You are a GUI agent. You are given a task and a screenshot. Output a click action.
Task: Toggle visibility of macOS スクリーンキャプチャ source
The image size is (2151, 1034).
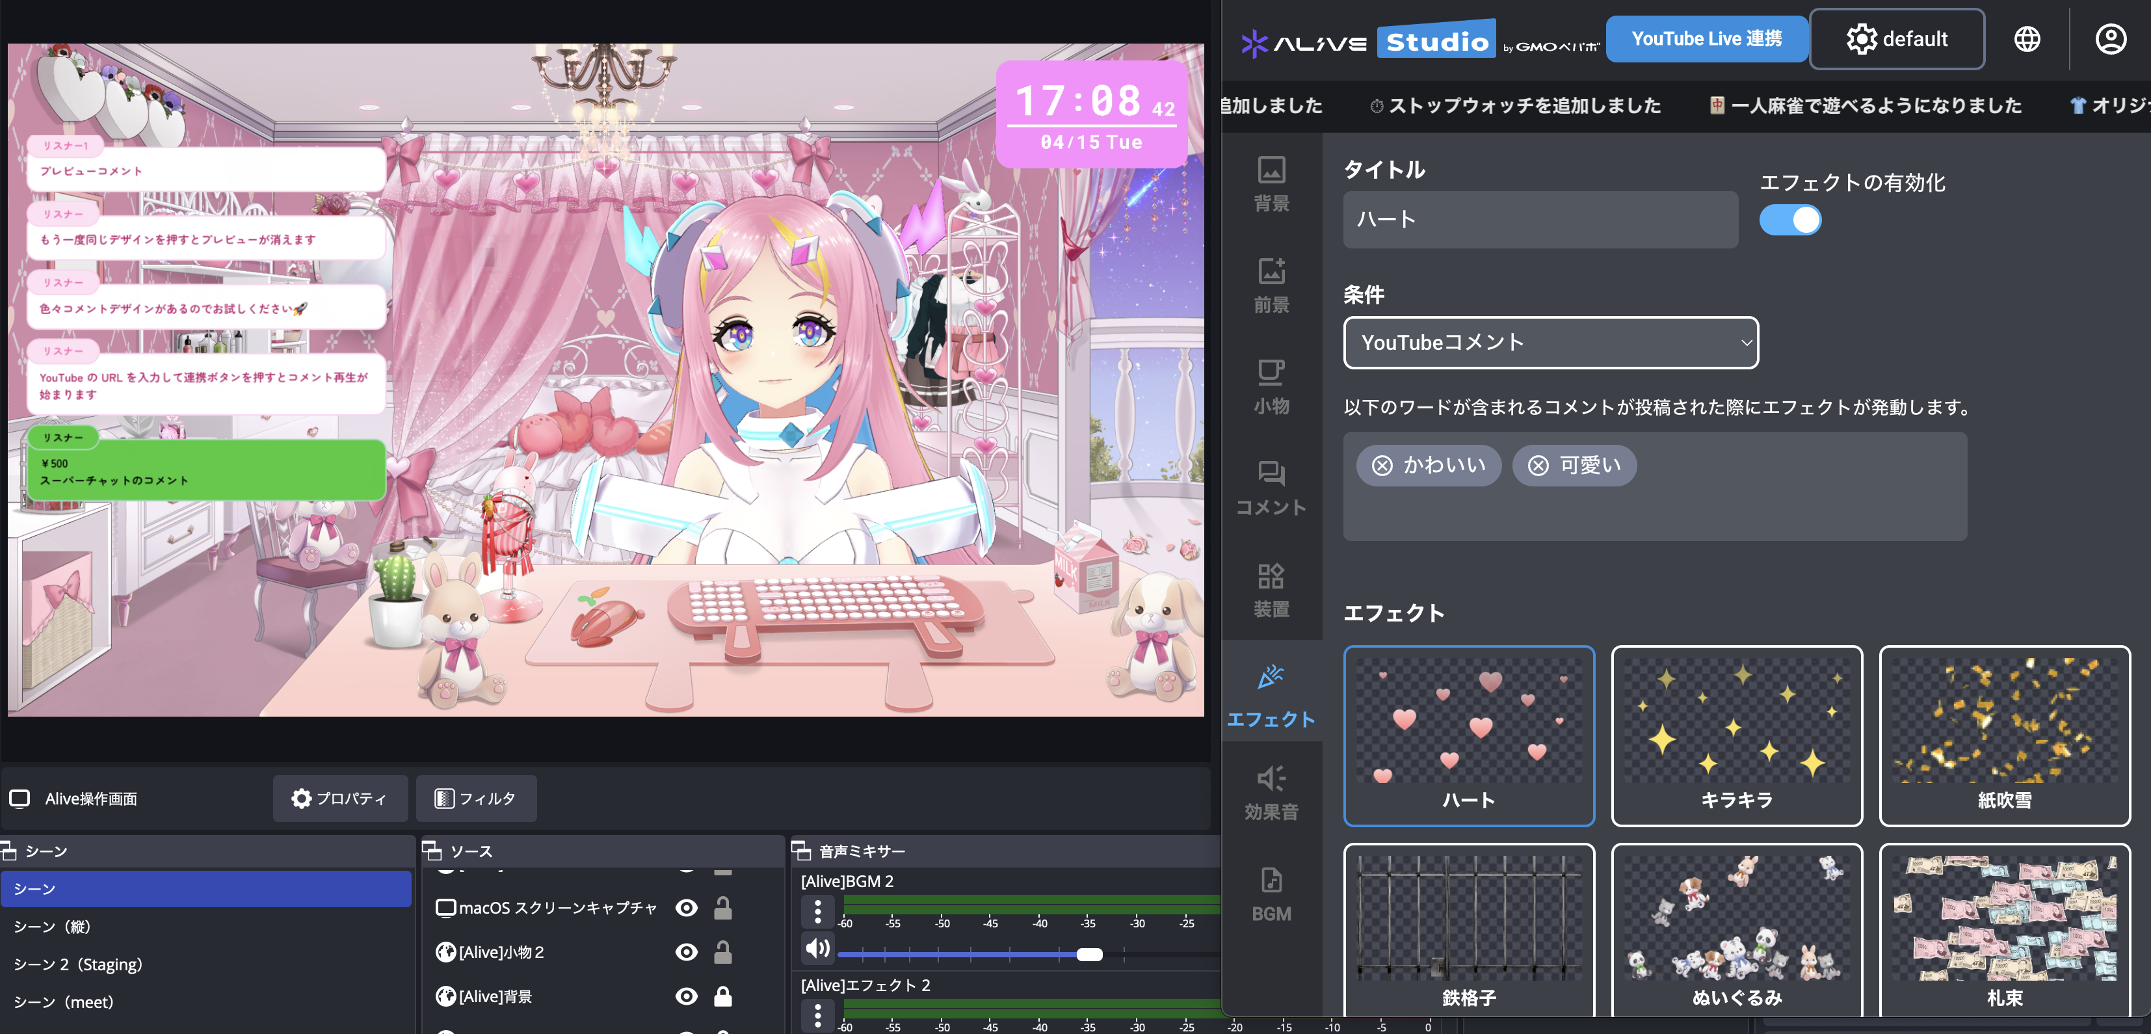687,908
